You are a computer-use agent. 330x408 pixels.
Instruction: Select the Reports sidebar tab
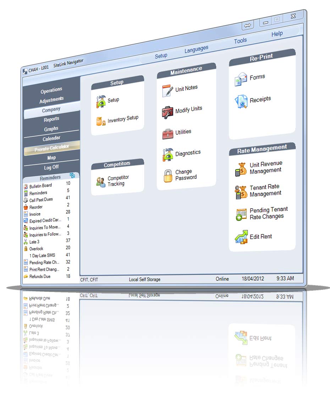[51, 119]
